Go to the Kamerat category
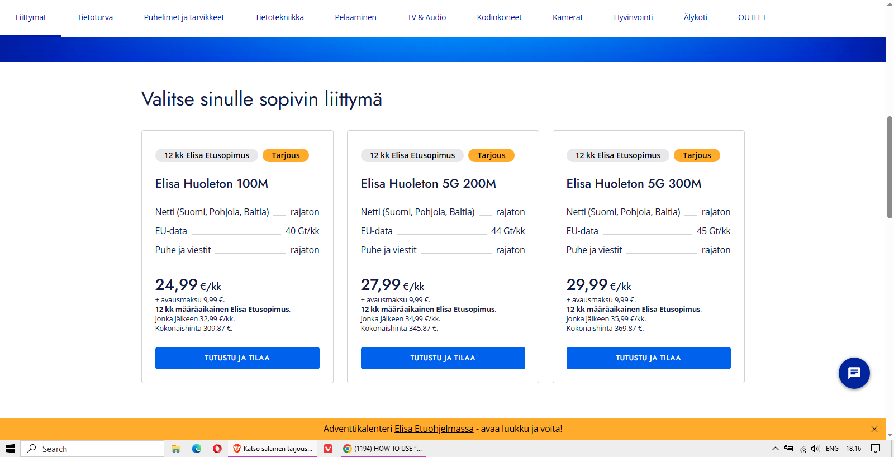894x457 pixels. pyautogui.click(x=568, y=17)
